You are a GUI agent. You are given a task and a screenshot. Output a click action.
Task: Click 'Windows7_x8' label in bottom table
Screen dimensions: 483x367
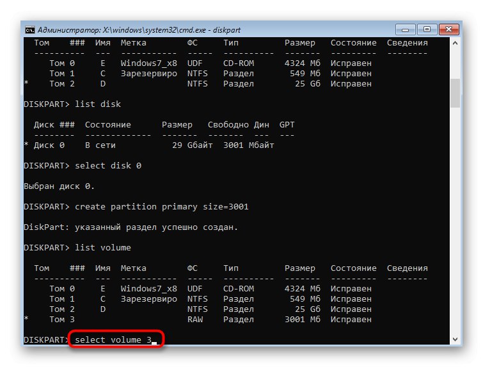[x=149, y=289]
